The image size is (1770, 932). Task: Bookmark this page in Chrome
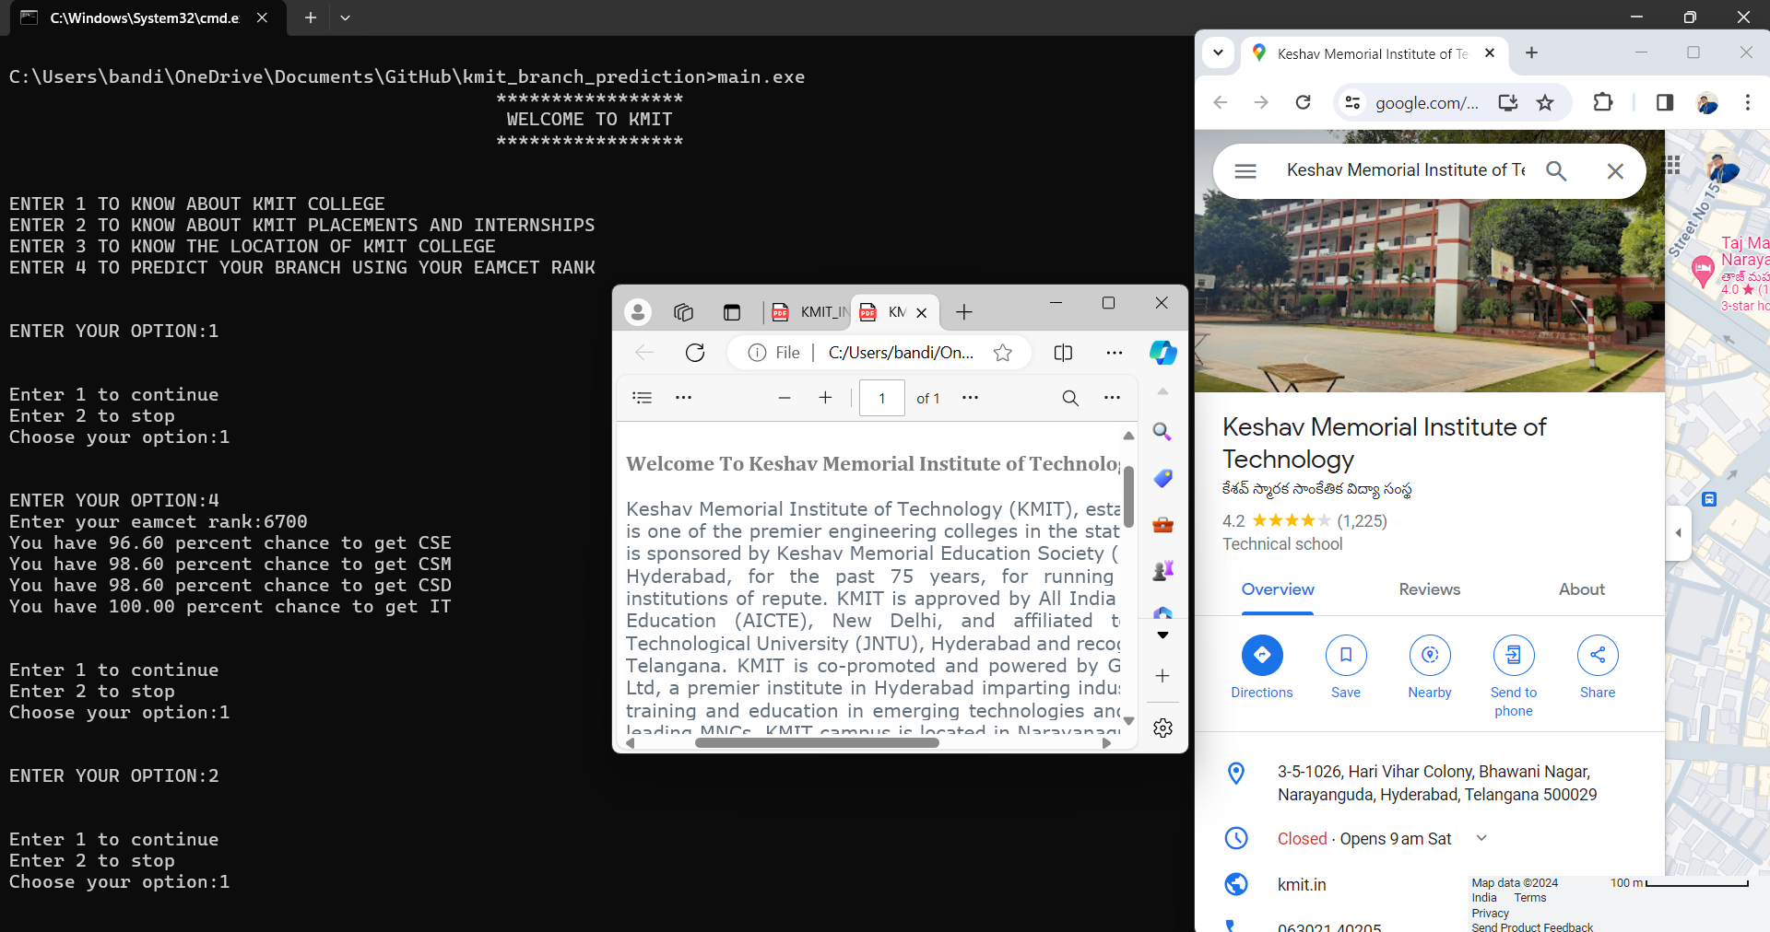click(x=1545, y=102)
